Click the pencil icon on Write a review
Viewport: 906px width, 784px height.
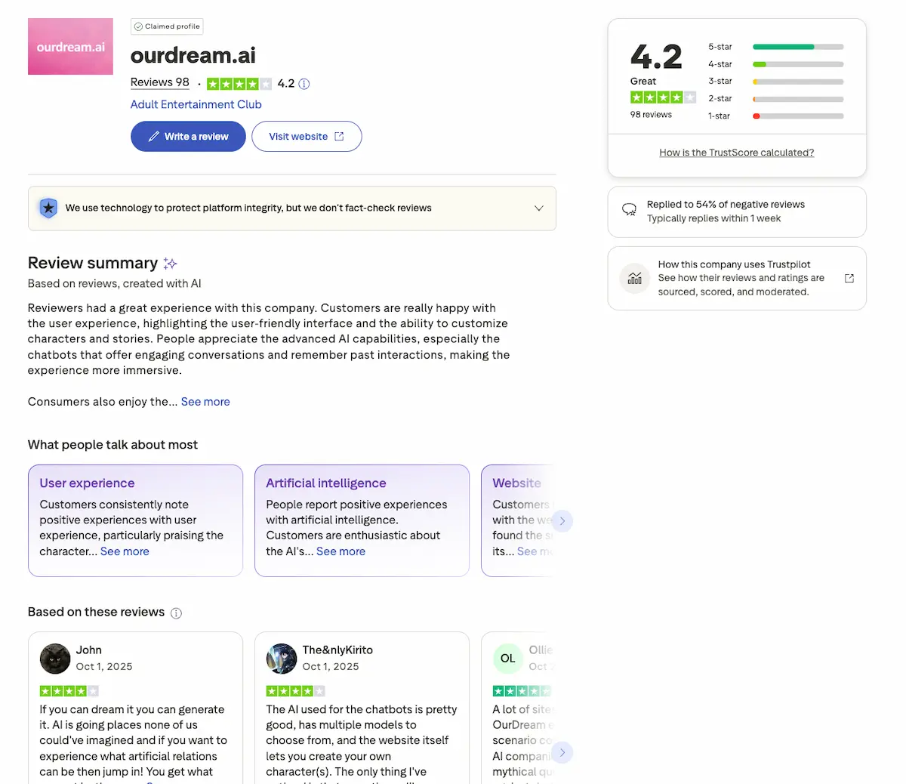153,136
